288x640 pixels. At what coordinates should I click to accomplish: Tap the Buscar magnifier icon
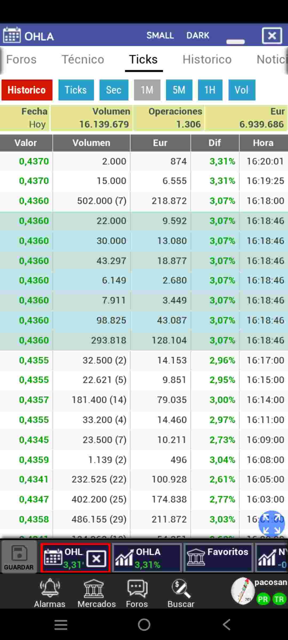(181, 589)
